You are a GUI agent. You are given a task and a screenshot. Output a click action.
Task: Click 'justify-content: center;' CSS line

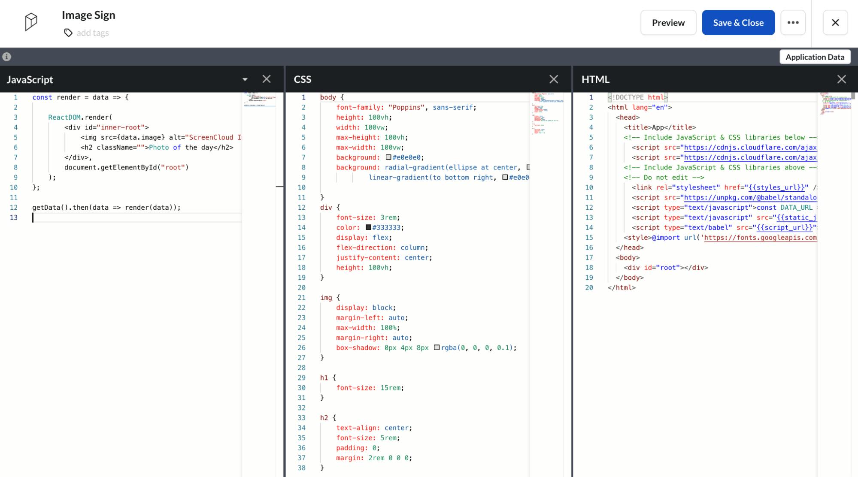click(384, 257)
